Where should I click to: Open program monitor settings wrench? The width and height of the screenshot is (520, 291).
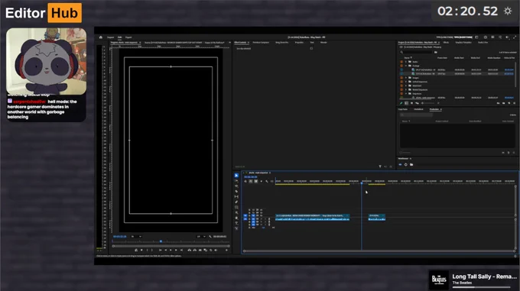tap(210, 237)
